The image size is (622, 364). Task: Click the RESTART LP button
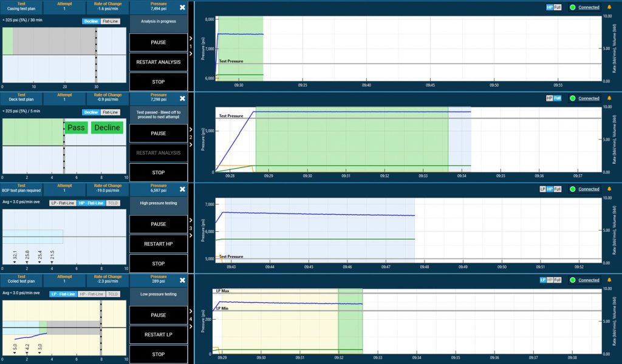(159, 335)
